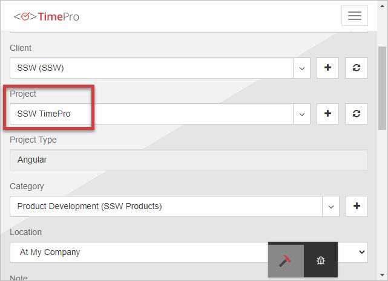Expand the Project dropdown arrow

[301, 114]
